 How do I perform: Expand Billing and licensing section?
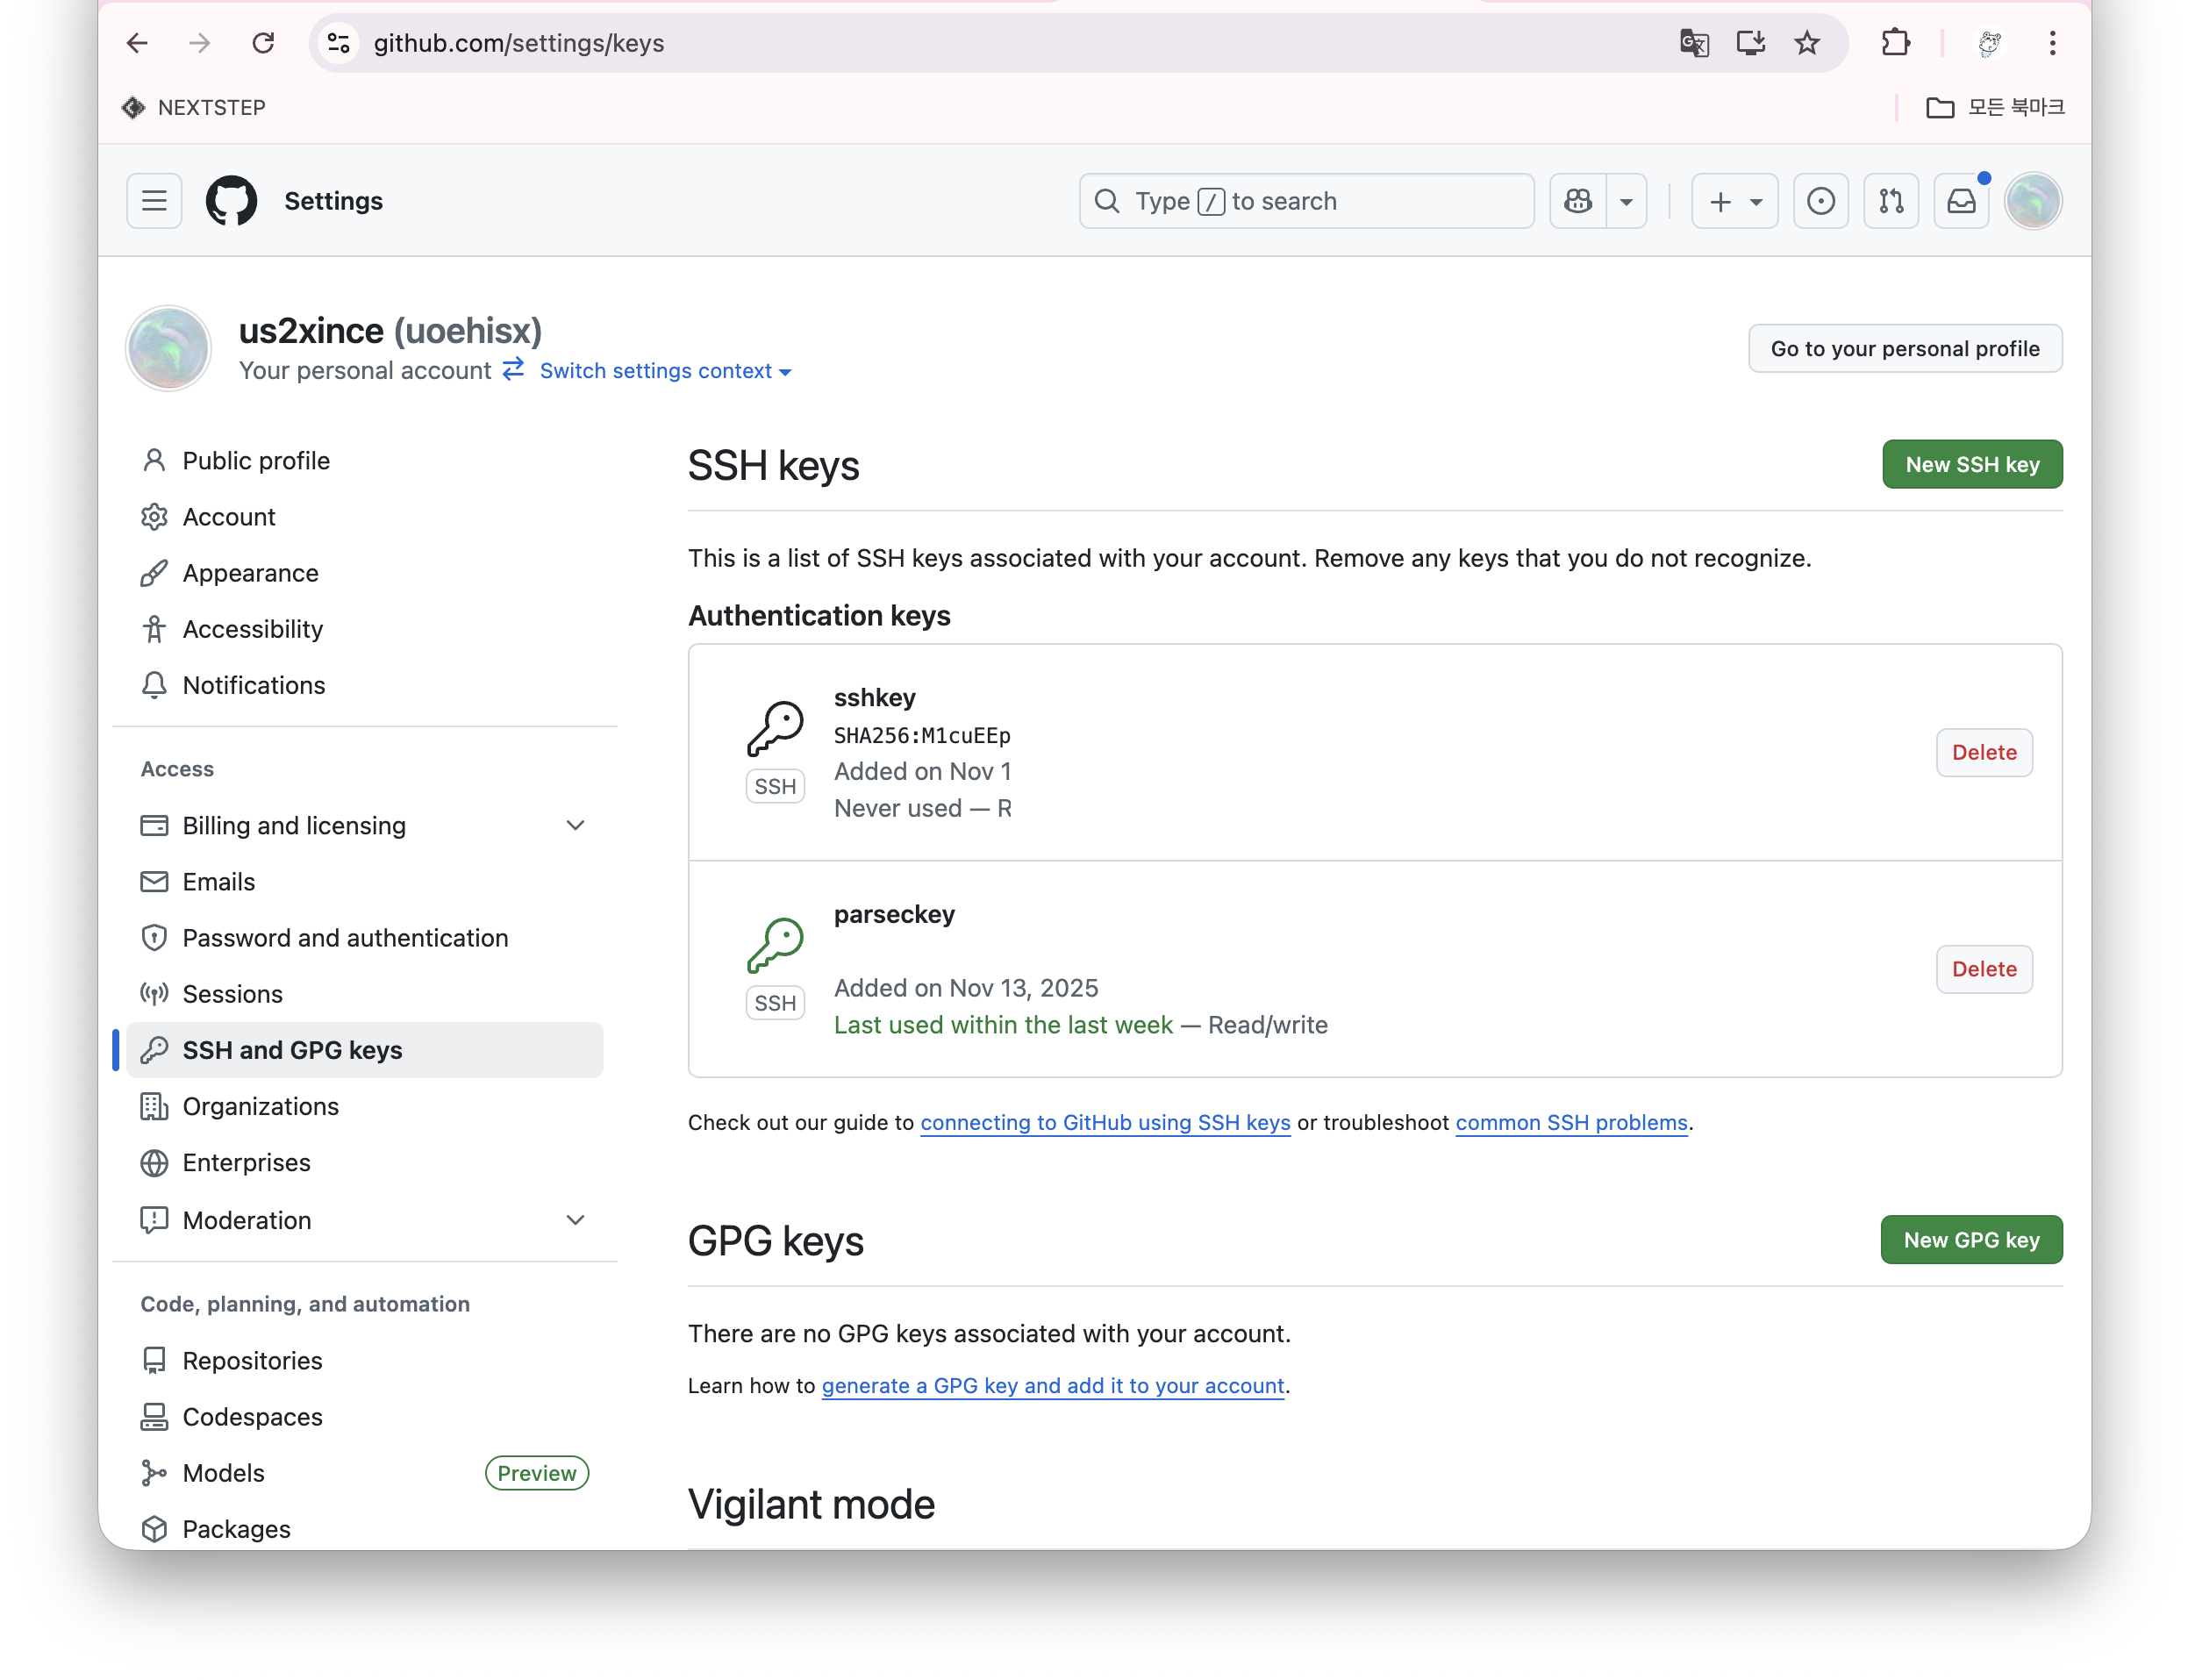[x=365, y=825]
